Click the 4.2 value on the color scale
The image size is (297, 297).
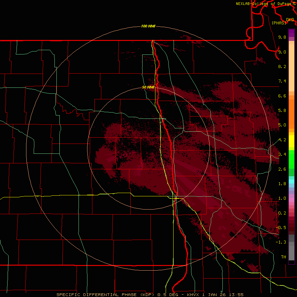(x=282, y=140)
